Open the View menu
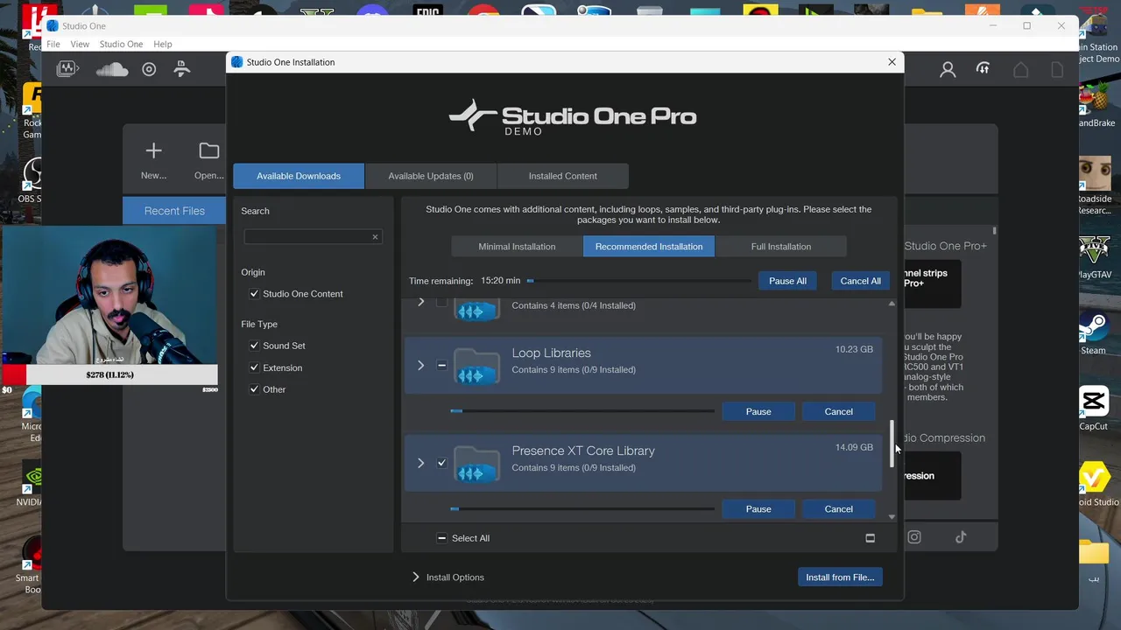The width and height of the screenshot is (1121, 630). [x=80, y=44]
